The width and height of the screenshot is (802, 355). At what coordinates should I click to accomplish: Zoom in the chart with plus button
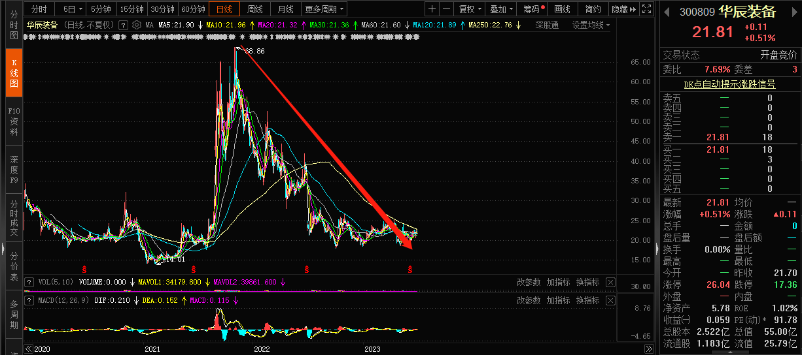click(432, 9)
